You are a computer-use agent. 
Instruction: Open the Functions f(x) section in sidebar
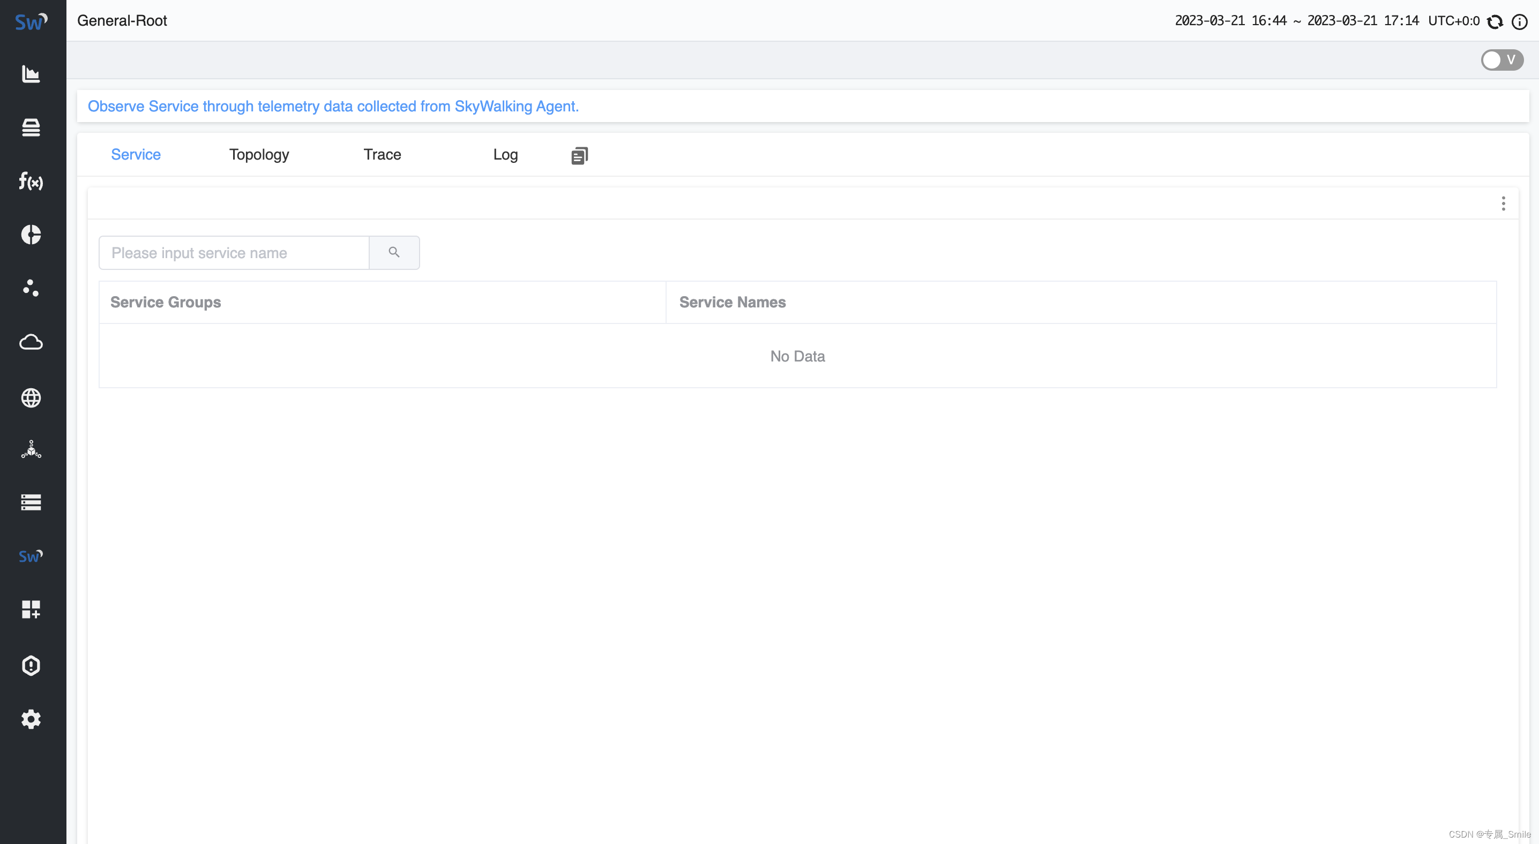[31, 182]
